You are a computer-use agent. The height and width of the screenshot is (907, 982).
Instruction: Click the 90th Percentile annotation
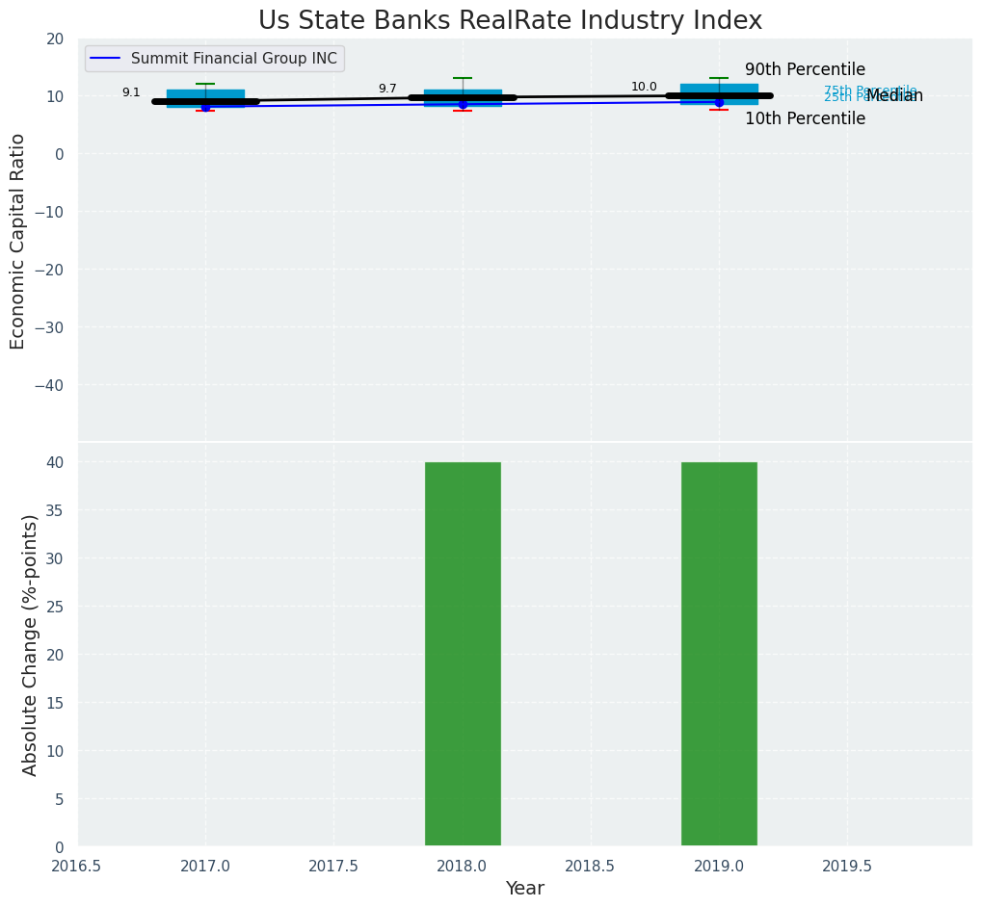coord(805,69)
